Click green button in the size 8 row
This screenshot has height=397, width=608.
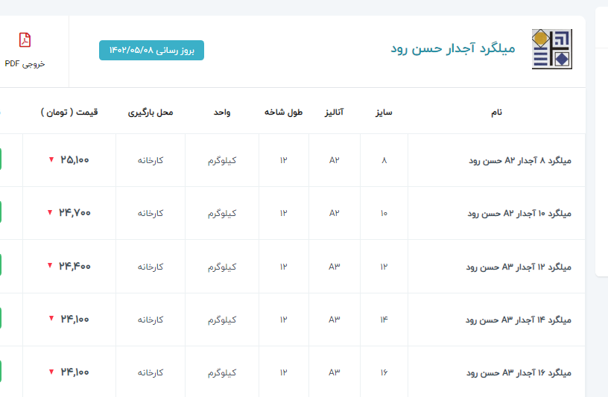click(x=1, y=159)
